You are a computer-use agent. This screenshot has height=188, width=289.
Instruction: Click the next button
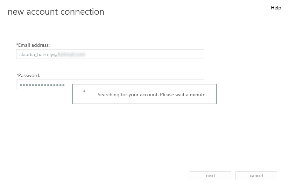(x=210, y=176)
